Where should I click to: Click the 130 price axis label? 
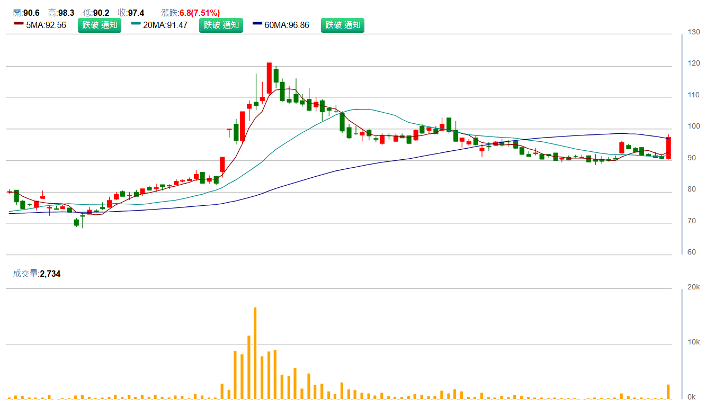click(x=693, y=32)
